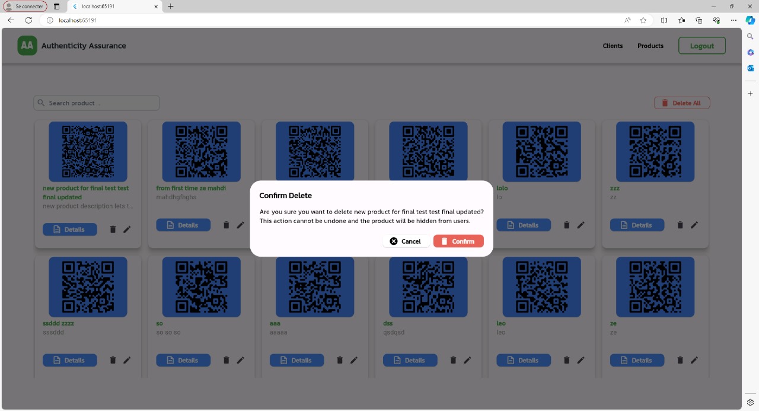Viewport: 759px width, 411px height.
Task: Click the QR code of the aaa product
Action: coord(315,287)
